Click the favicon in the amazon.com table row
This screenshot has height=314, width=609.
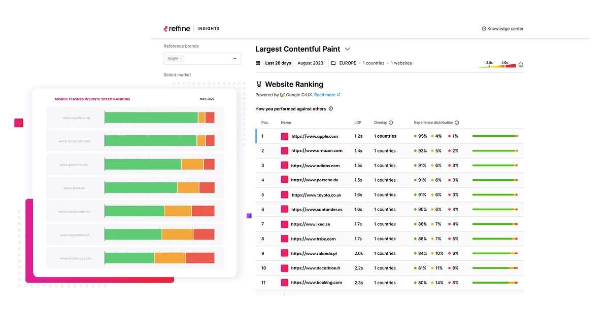coord(284,151)
